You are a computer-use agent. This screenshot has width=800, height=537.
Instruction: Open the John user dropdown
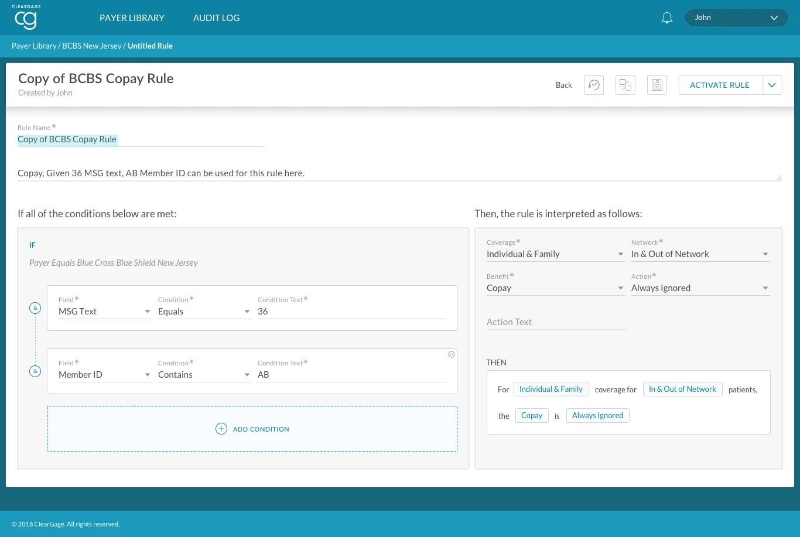coord(736,18)
